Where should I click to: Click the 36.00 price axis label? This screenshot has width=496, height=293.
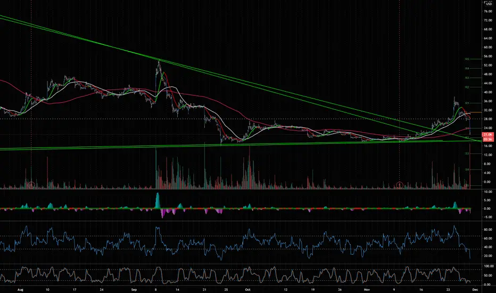[488, 101]
